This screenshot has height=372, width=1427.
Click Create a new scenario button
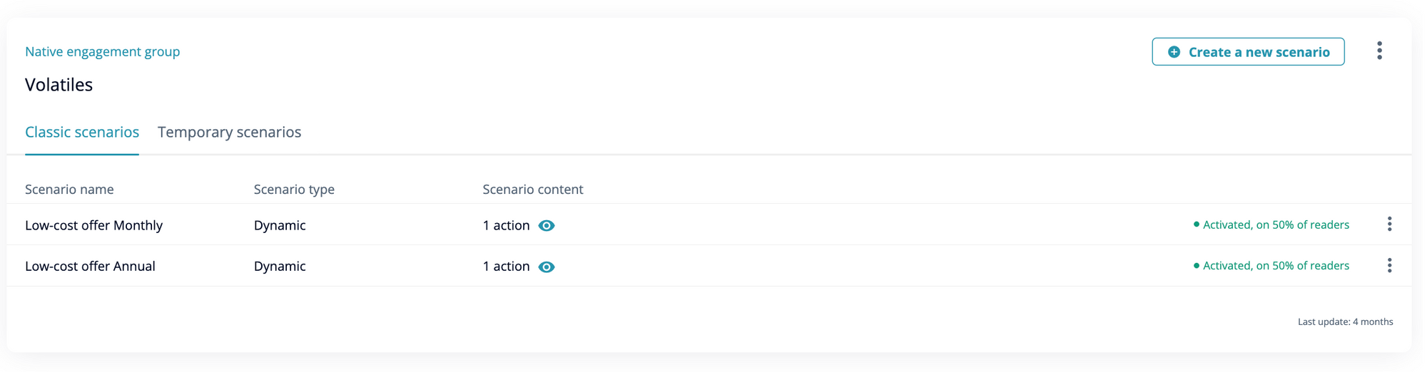(x=1248, y=52)
